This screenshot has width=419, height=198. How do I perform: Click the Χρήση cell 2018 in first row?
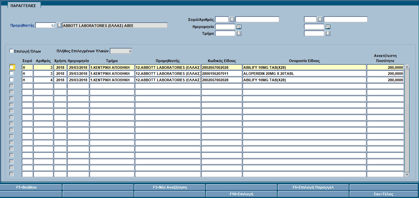click(x=60, y=67)
